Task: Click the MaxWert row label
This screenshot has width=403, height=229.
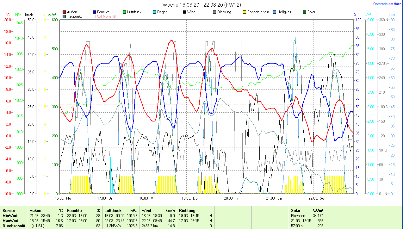Action: tap(10, 221)
